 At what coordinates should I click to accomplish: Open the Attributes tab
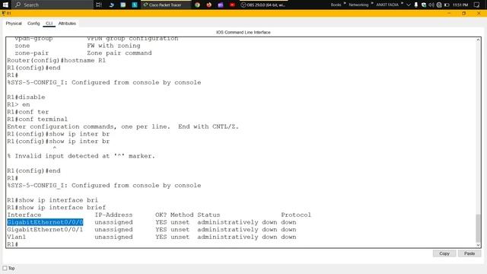point(67,24)
